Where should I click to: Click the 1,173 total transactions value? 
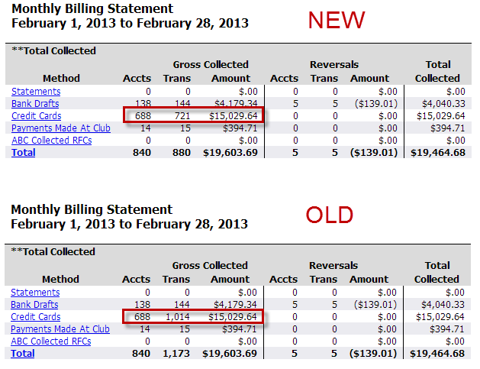[x=176, y=354]
